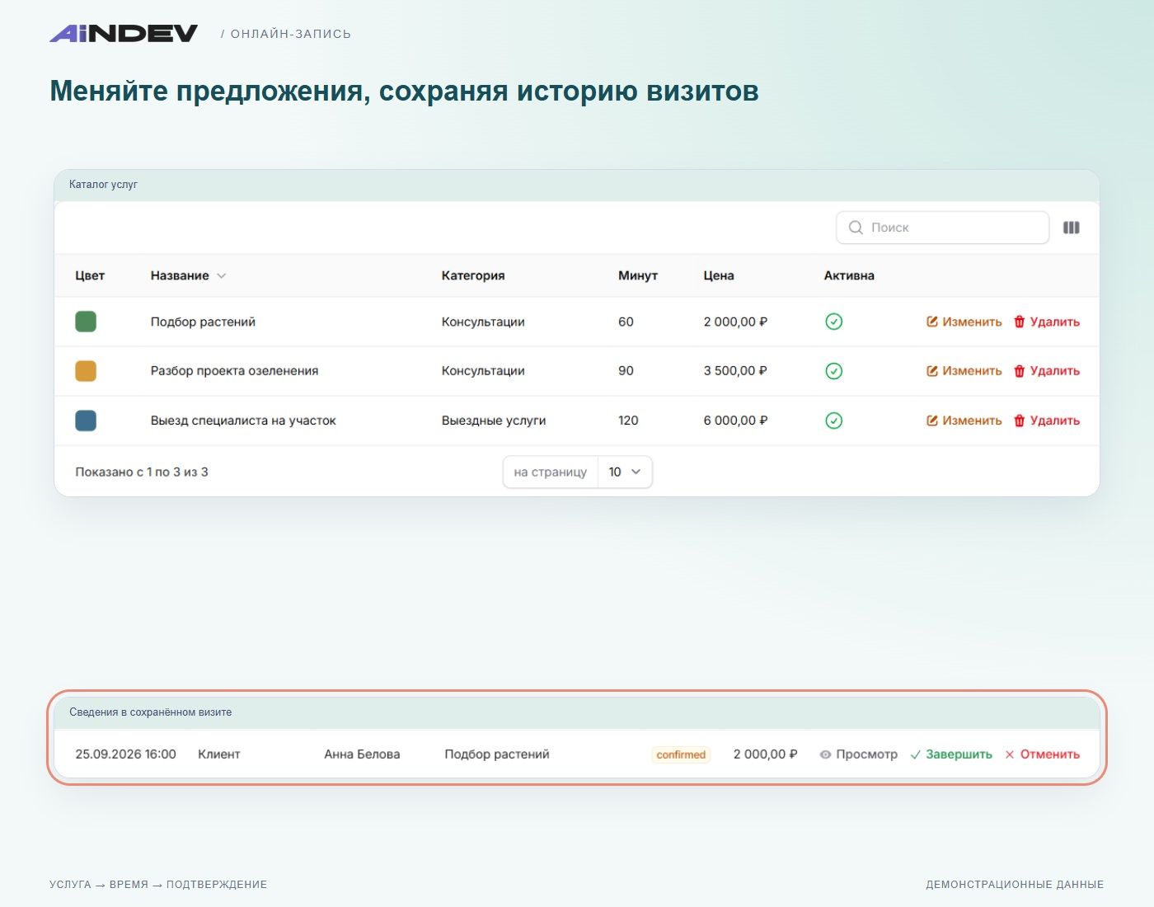Click the 3 500,00 ₽ price cell
1154x907 pixels.
pyautogui.click(x=735, y=371)
